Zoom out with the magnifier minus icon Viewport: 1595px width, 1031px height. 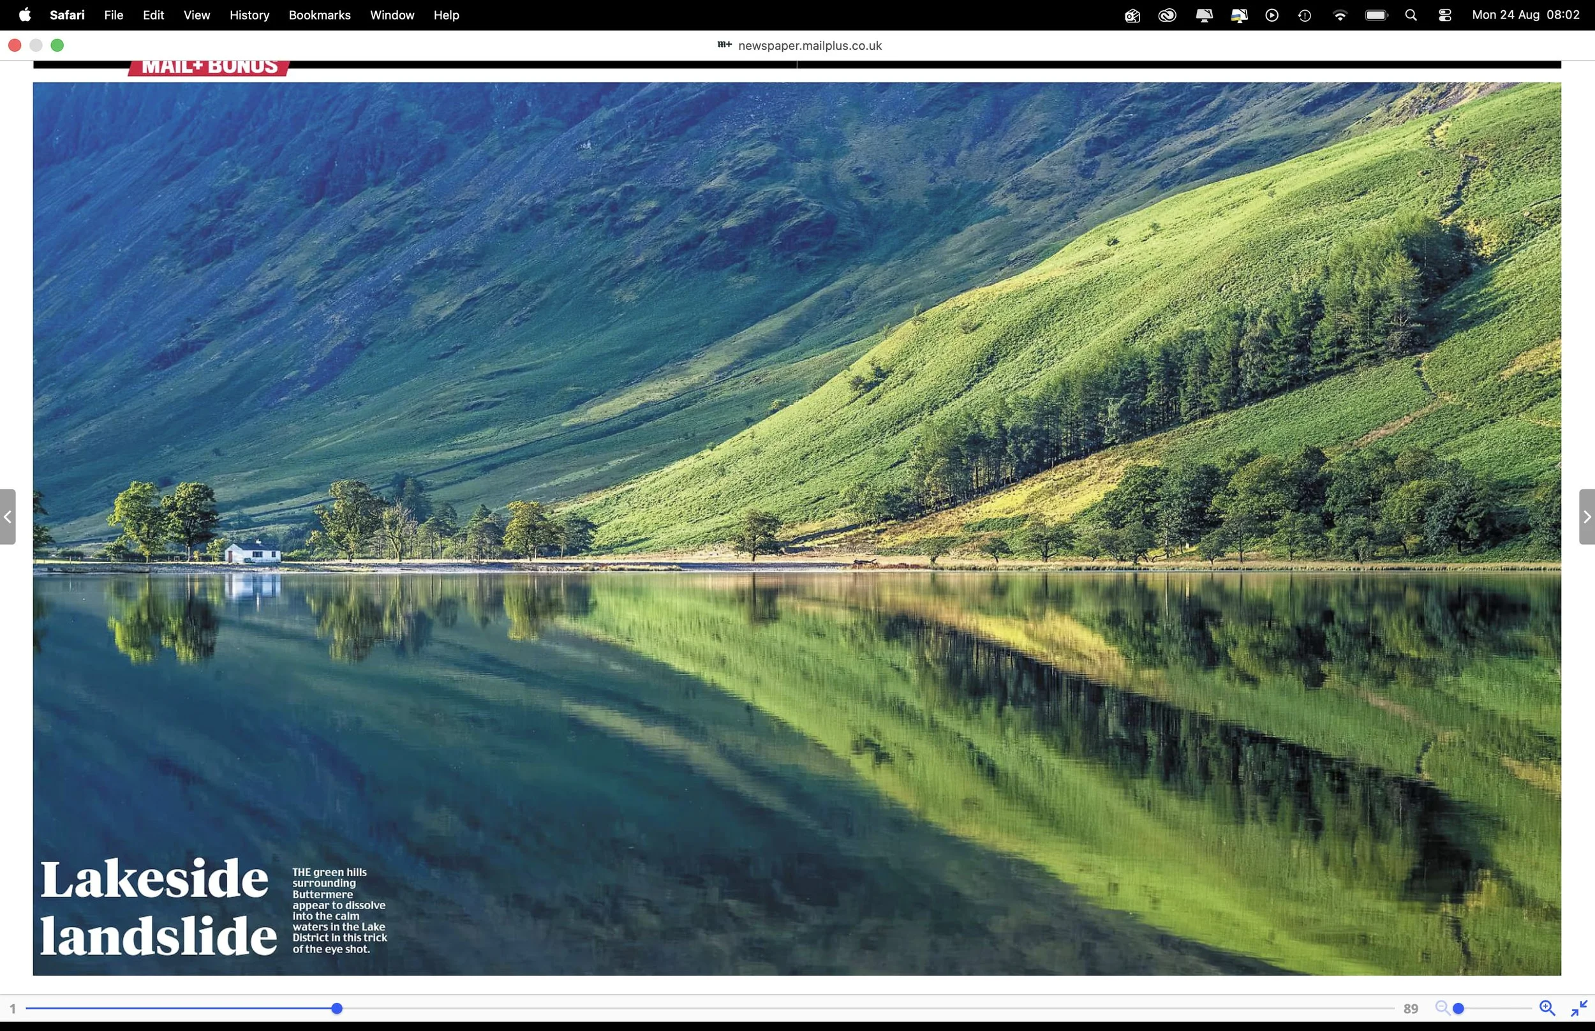click(1443, 1007)
